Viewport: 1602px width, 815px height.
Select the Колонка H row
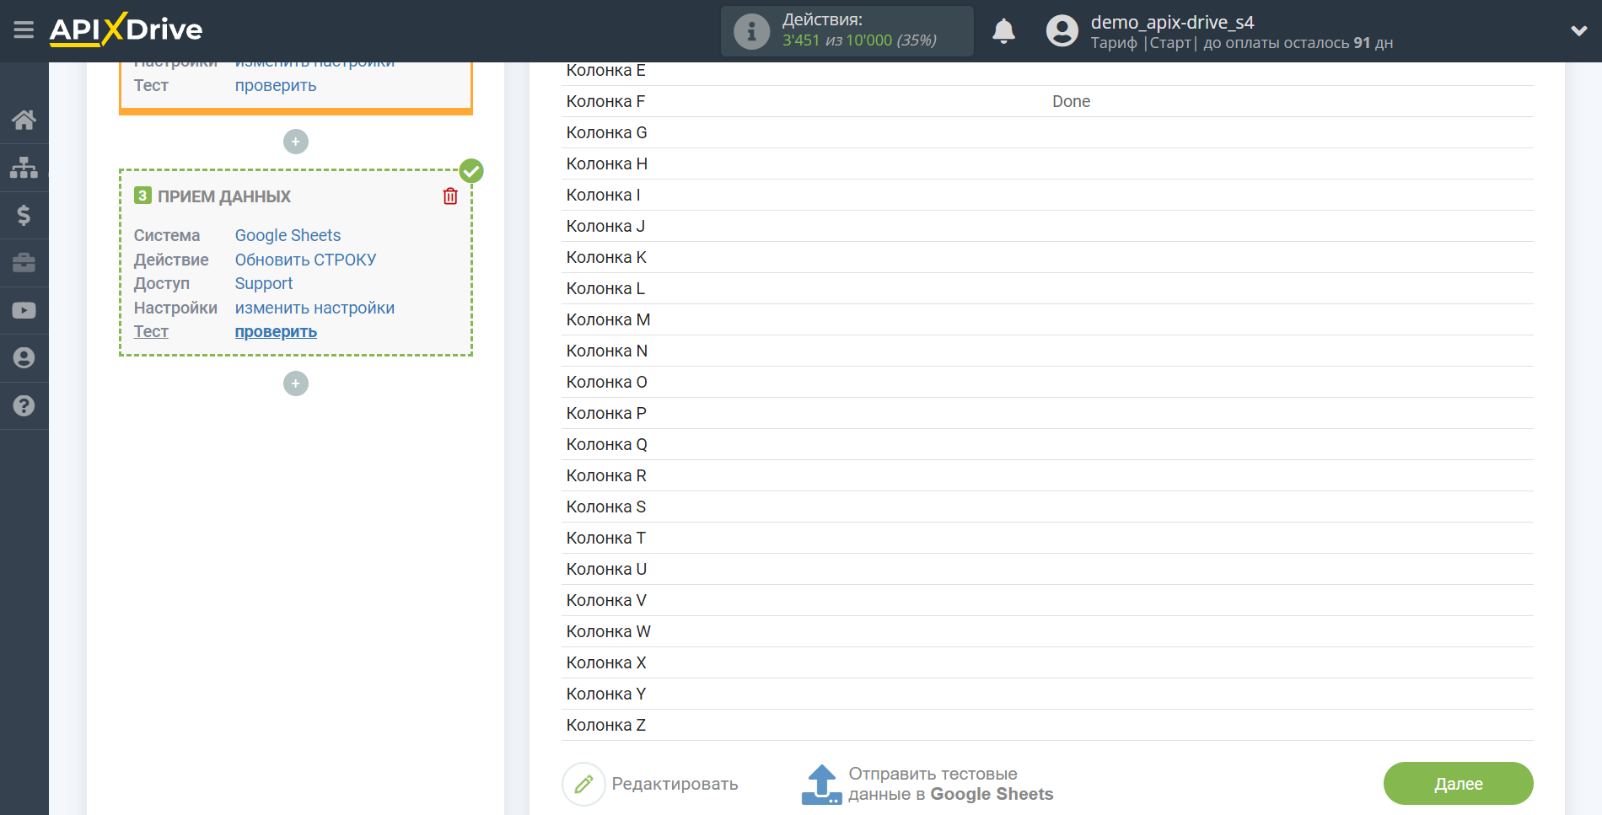click(x=1047, y=164)
